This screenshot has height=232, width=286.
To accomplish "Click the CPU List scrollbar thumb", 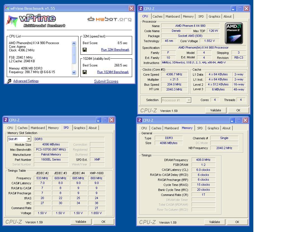I will [x=74, y=54].
